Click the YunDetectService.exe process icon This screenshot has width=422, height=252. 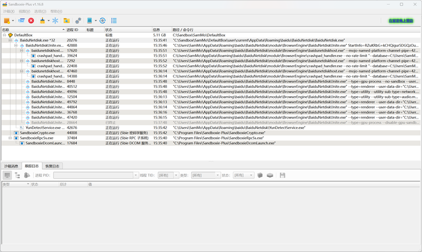click(x=22, y=128)
